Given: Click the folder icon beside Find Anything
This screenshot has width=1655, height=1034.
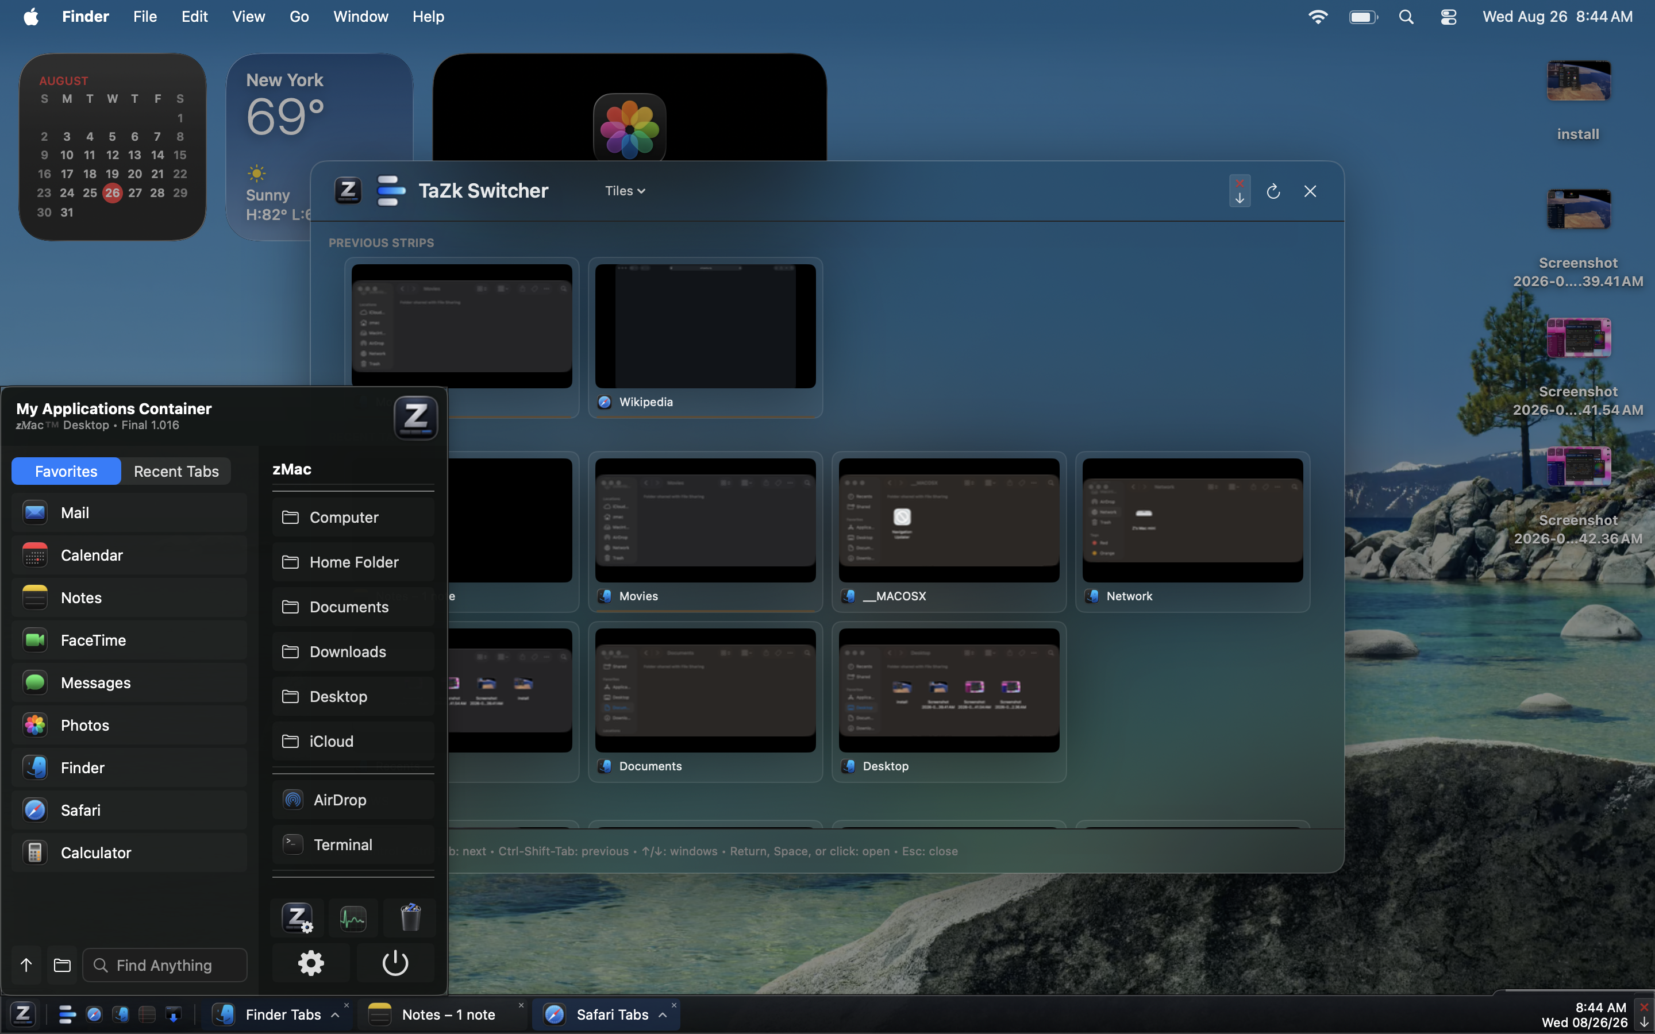Looking at the screenshot, I should 62,965.
